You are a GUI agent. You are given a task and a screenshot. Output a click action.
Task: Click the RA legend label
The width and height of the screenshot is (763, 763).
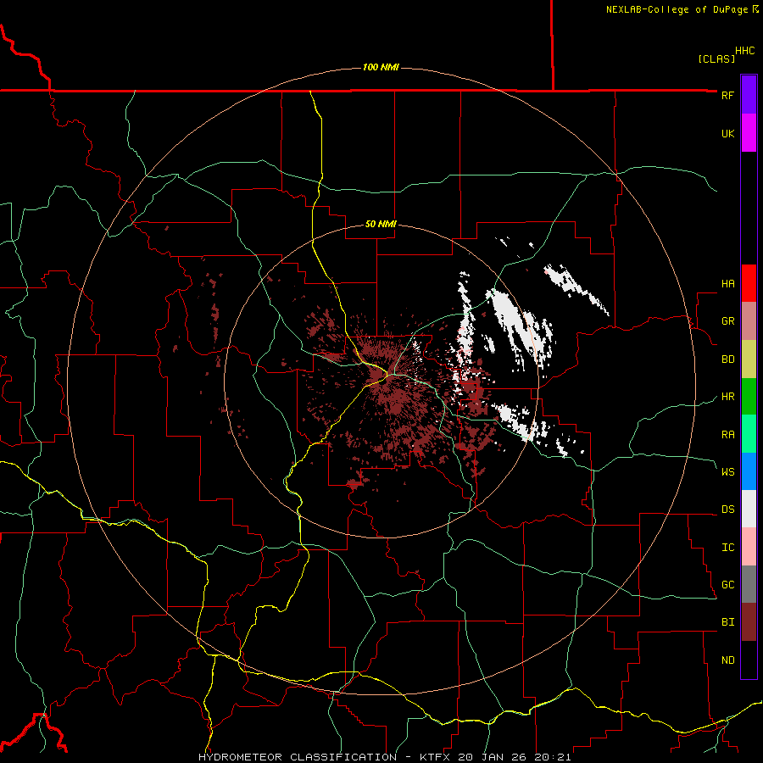[727, 434]
